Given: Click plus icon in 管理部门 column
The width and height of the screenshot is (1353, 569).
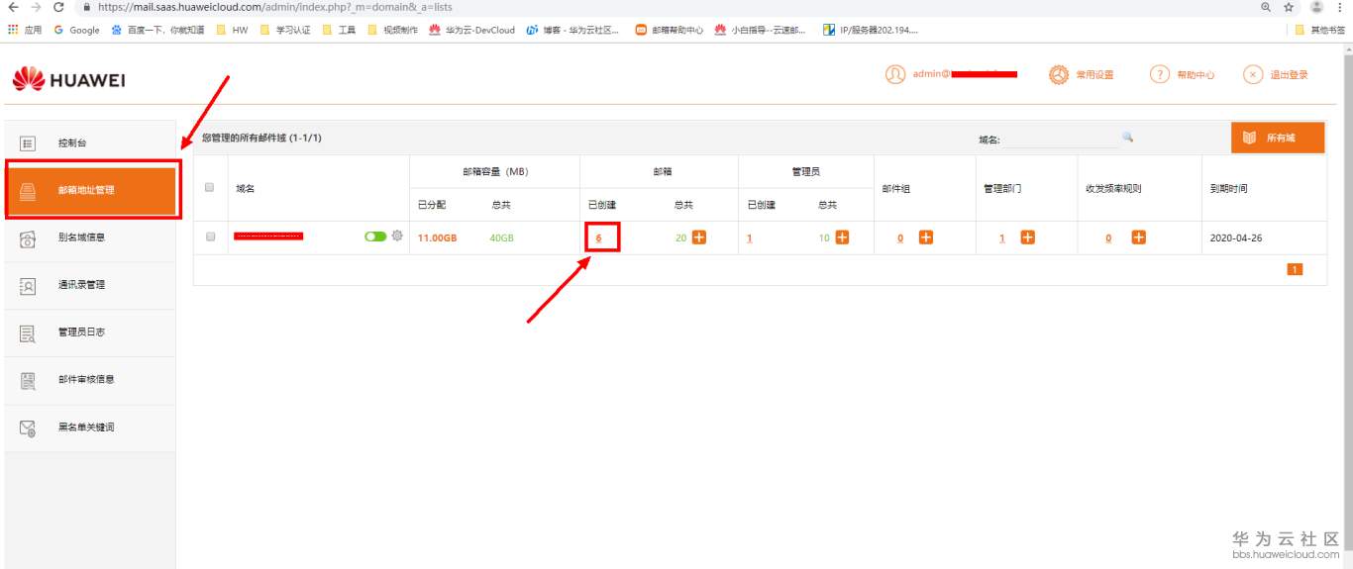Looking at the screenshot, I should tap(1028, 237).
